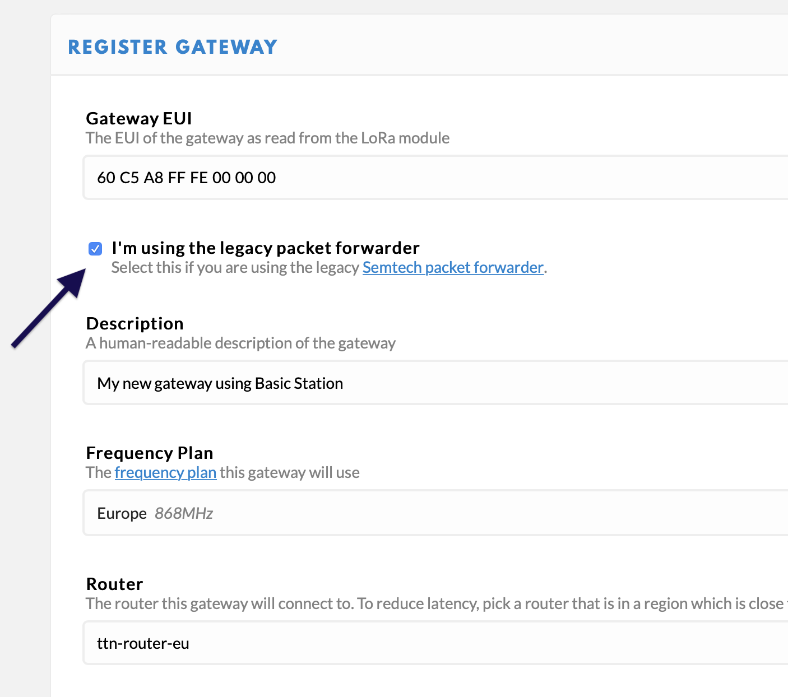This screenshot has height=697, width=788.
Task: Click the Register Gateway heading
Action: (173, 47)
